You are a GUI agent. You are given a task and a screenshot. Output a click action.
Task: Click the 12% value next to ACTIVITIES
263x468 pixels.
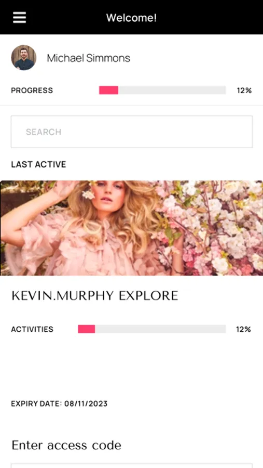coord(243,329)
